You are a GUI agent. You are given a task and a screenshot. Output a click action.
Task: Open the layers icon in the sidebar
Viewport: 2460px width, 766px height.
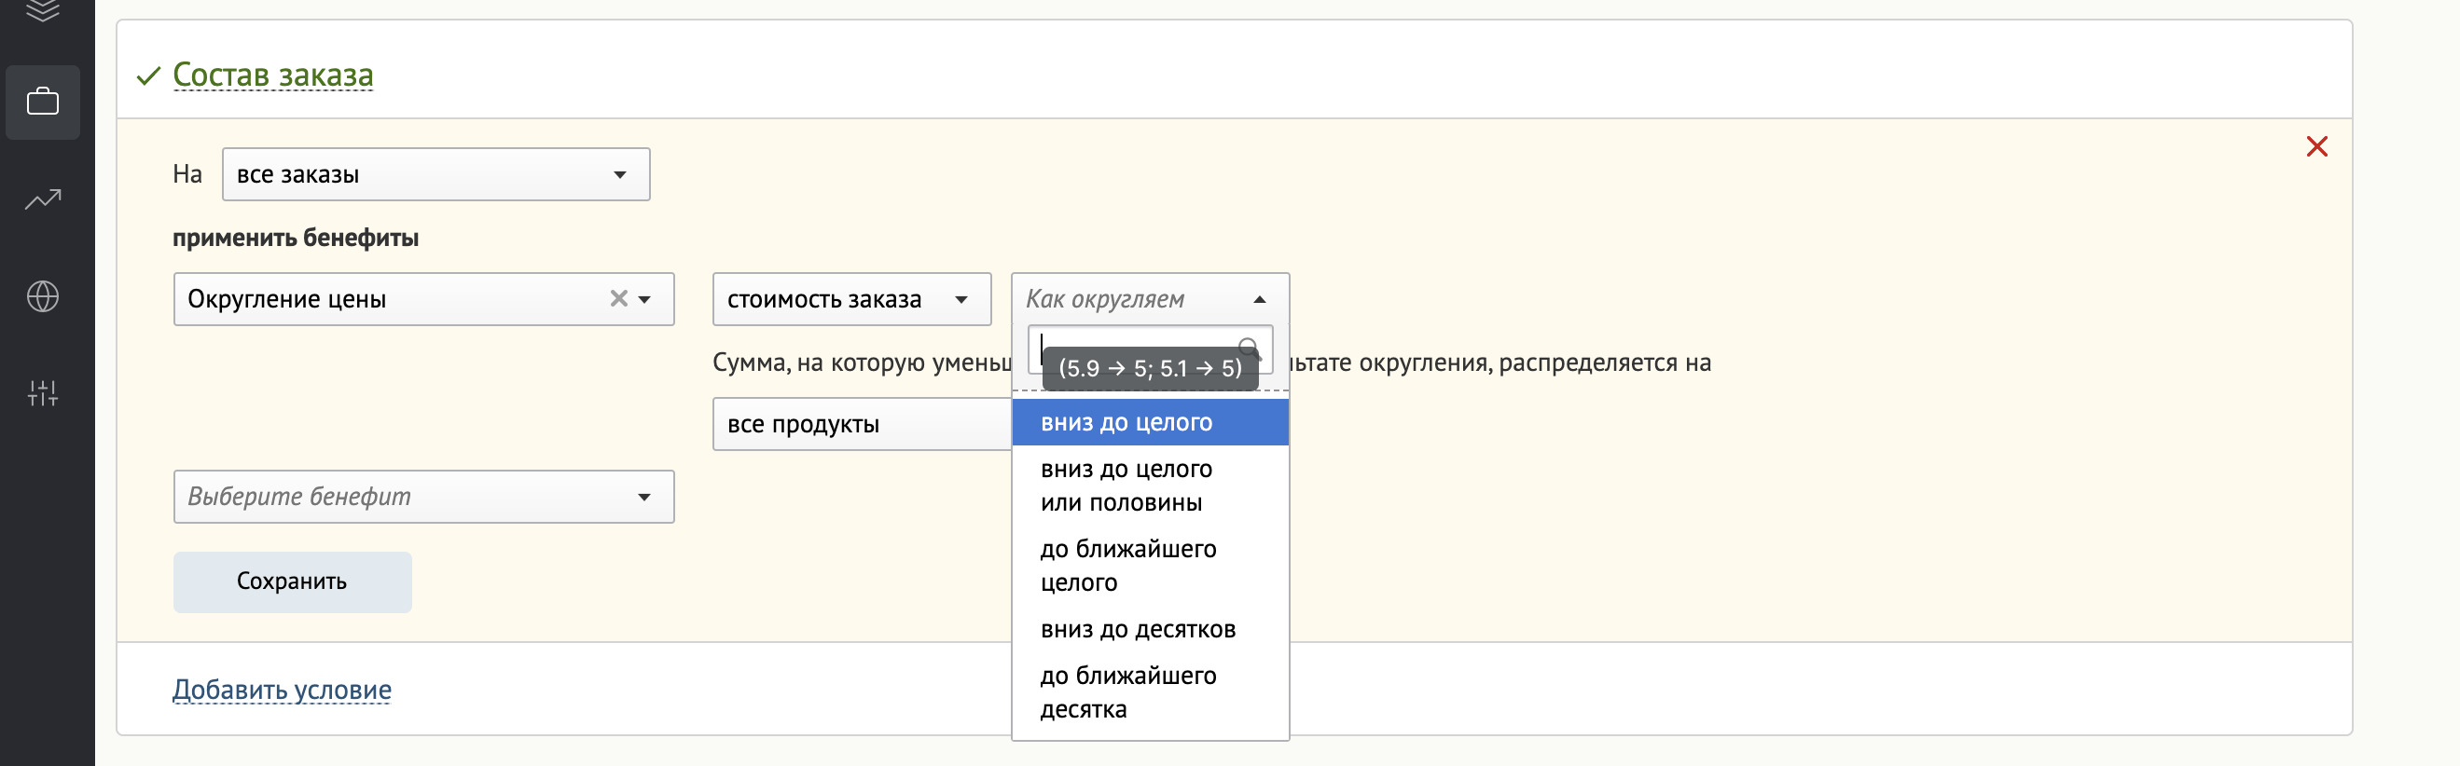(42, 11)
